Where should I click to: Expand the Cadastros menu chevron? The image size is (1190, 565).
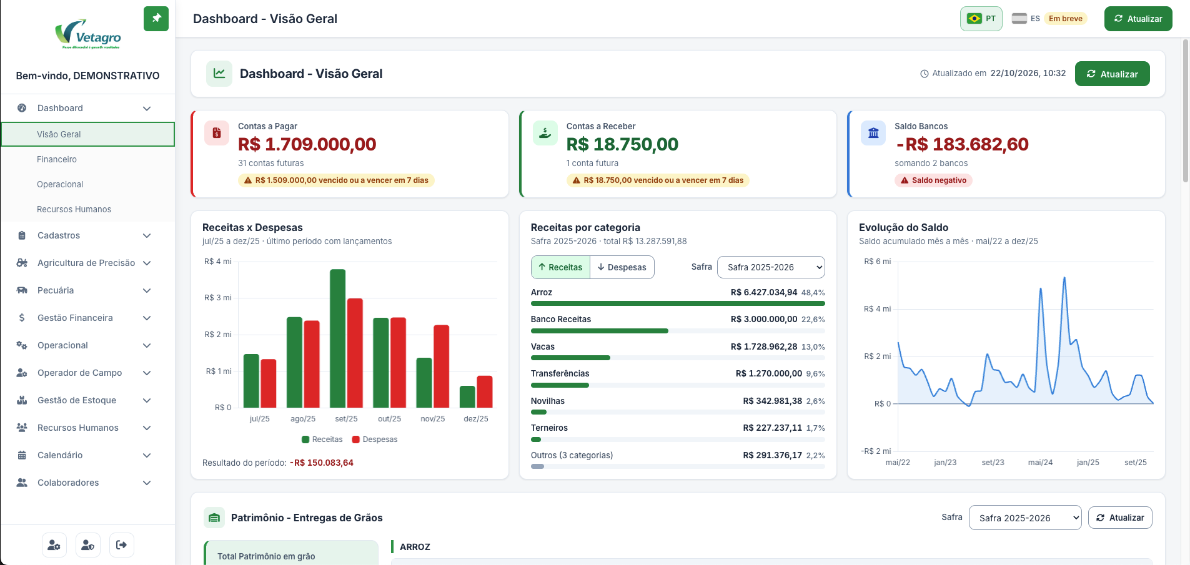coord(147,235)
